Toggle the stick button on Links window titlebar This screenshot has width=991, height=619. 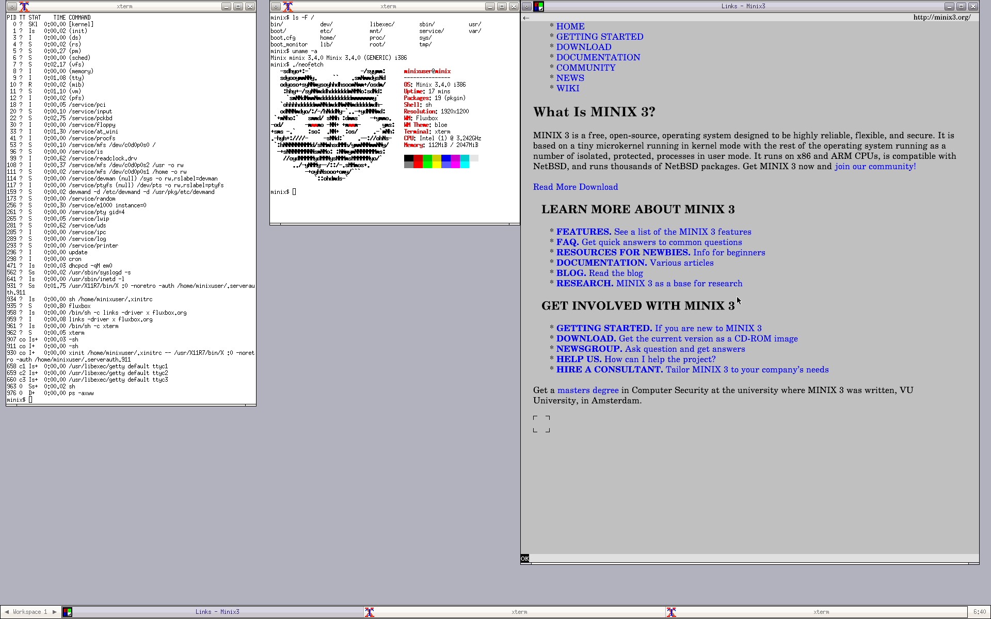pyautogui.click(x=526, y=6)
